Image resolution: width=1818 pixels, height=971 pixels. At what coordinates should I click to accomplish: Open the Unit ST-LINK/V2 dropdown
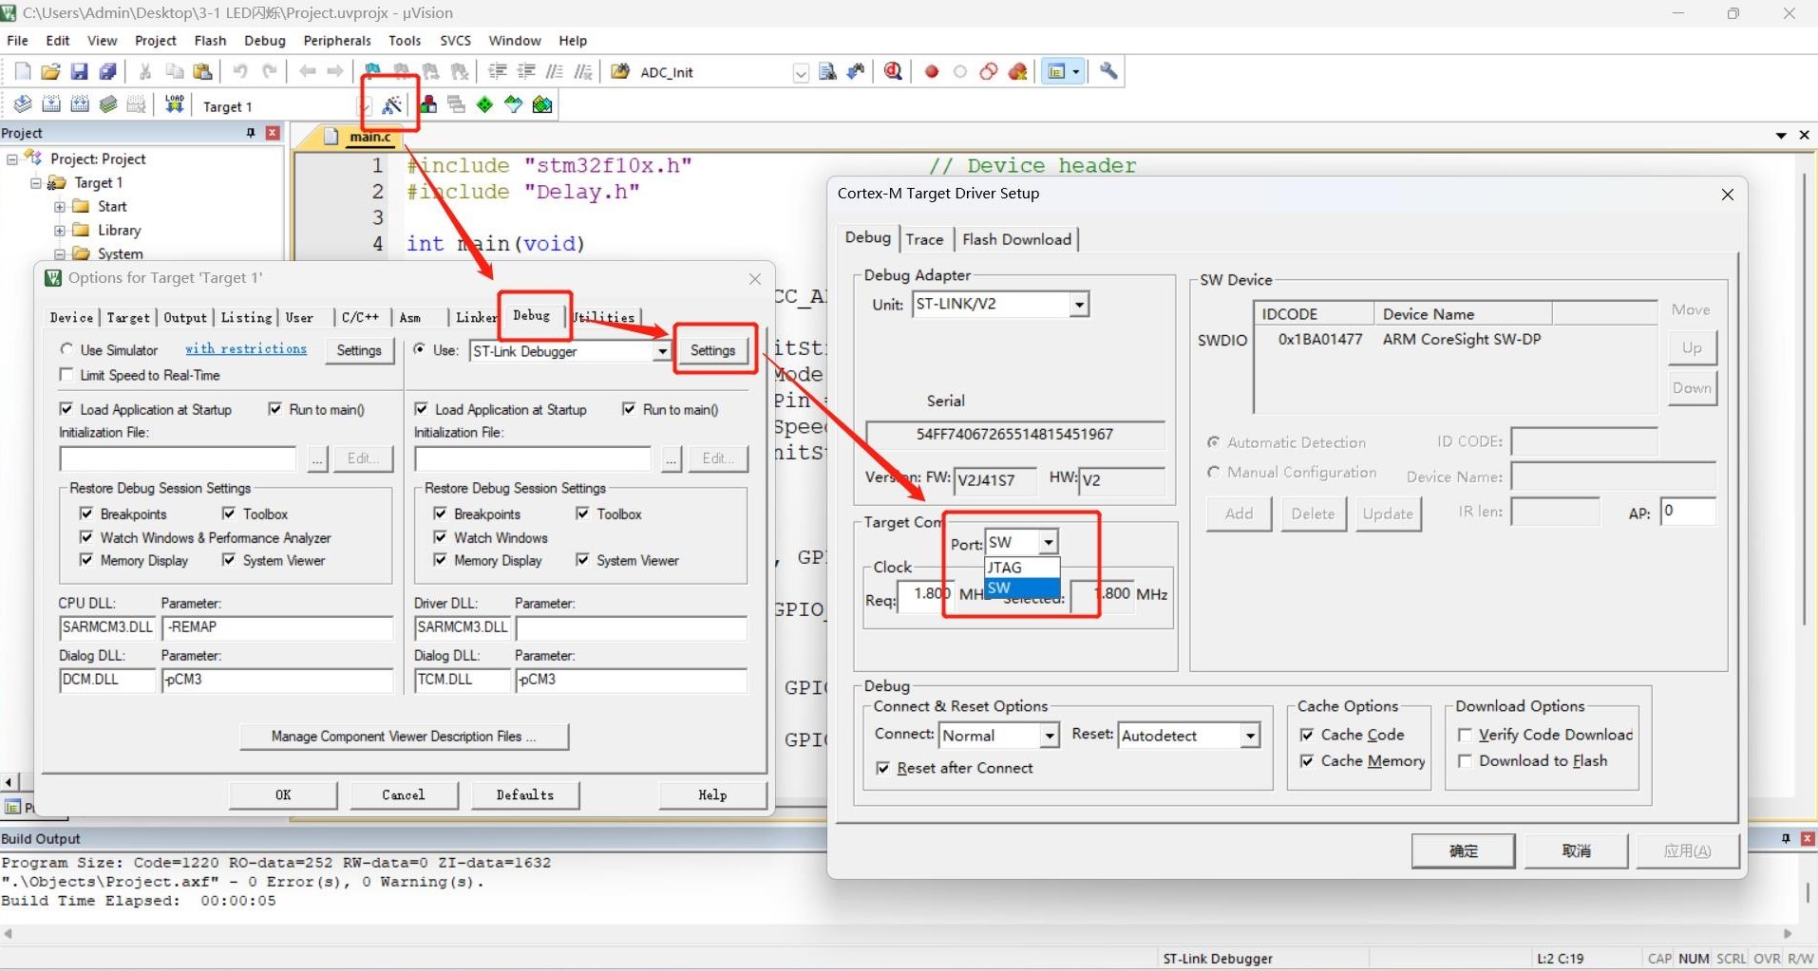click(1079, 305)
